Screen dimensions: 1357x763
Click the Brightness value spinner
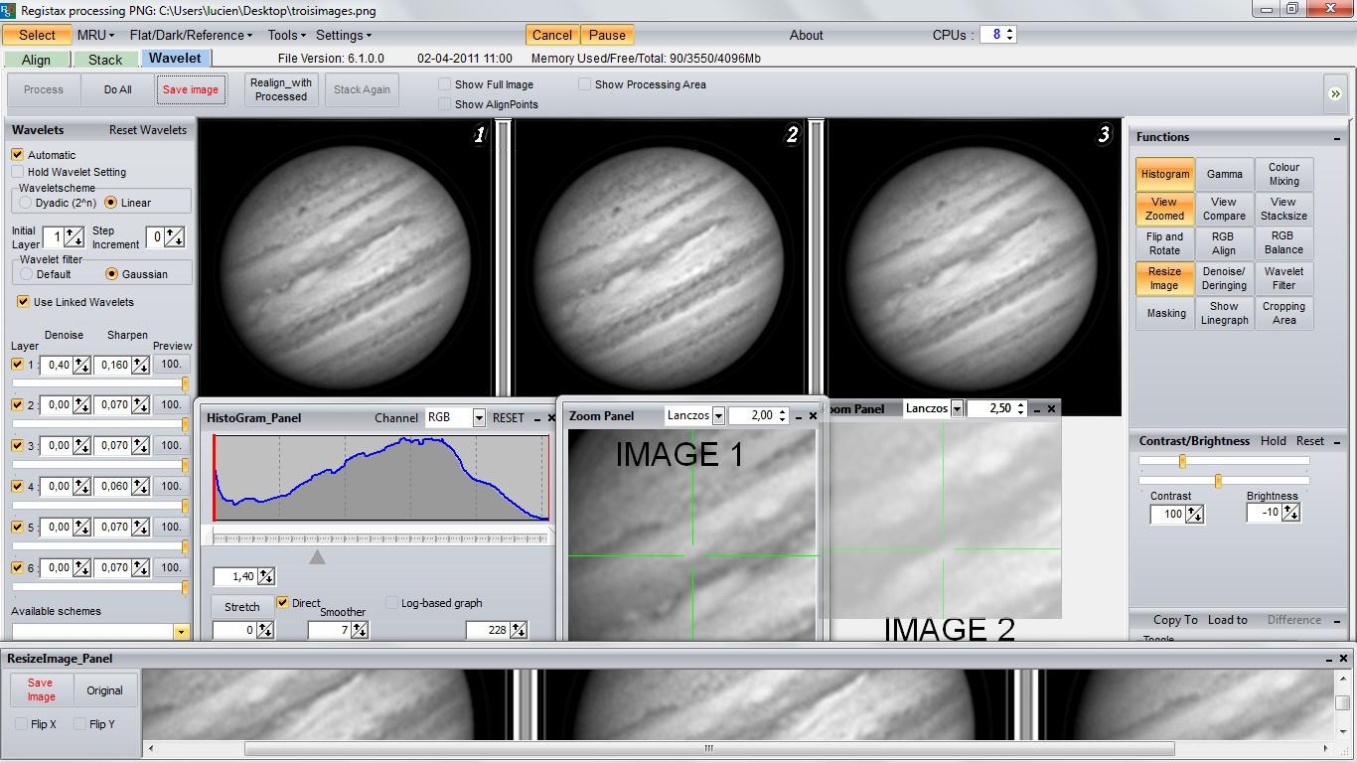(1290, 513)
